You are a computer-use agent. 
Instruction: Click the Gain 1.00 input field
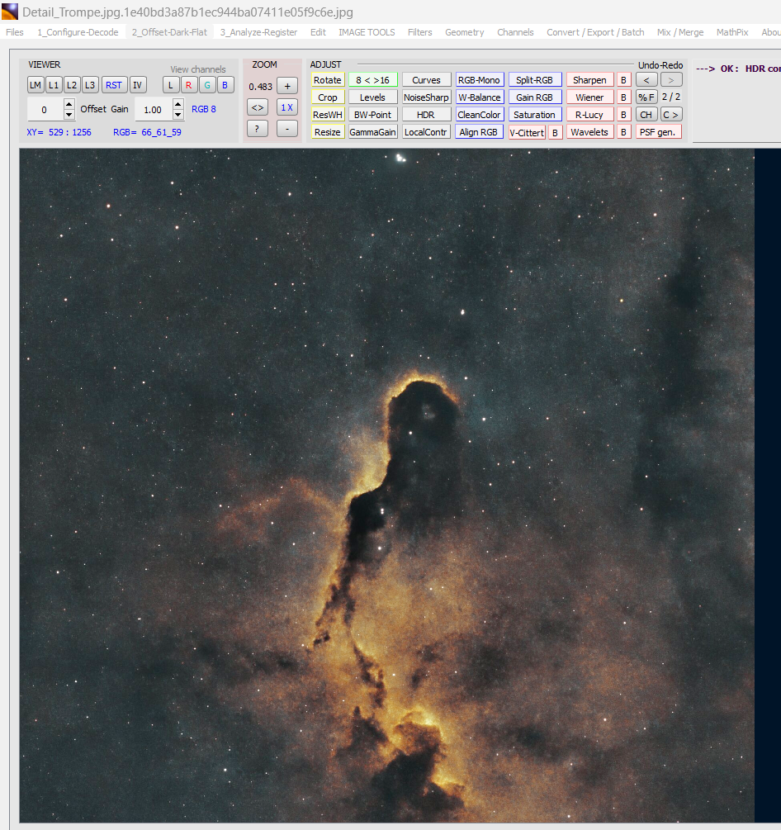point(154,110)
